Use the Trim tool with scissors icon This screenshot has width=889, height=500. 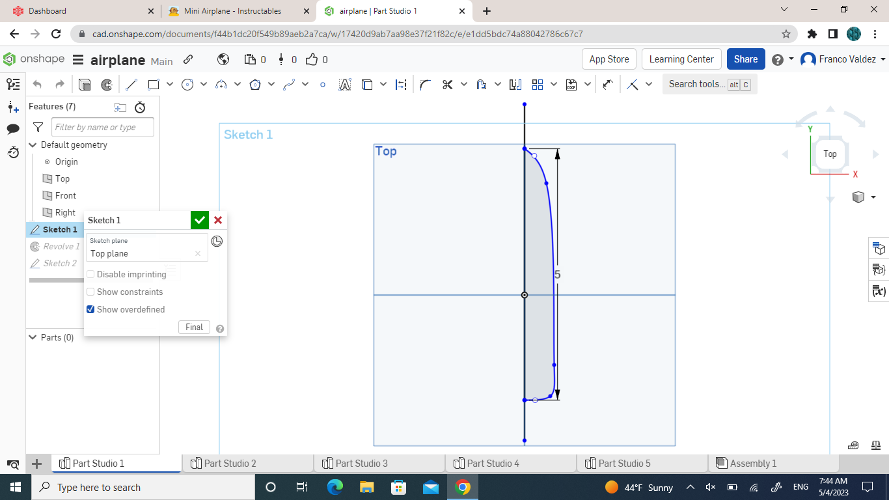click(x=446, y=84)
